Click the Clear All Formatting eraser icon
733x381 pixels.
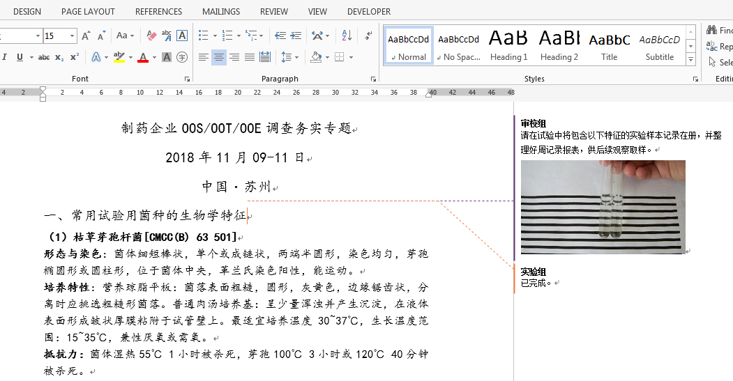151,36
